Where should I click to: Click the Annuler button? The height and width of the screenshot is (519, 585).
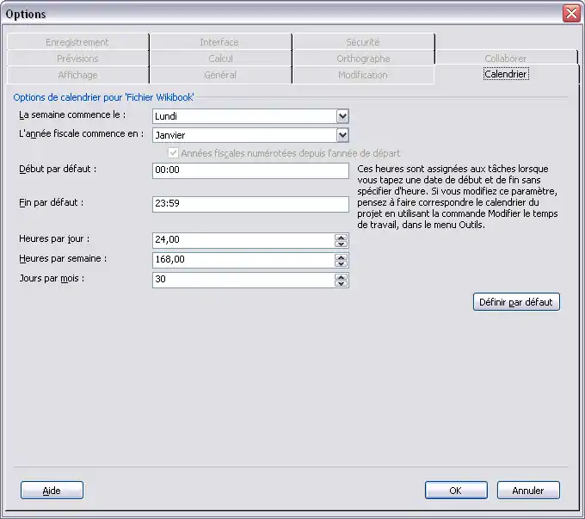(x=528, y=490)
